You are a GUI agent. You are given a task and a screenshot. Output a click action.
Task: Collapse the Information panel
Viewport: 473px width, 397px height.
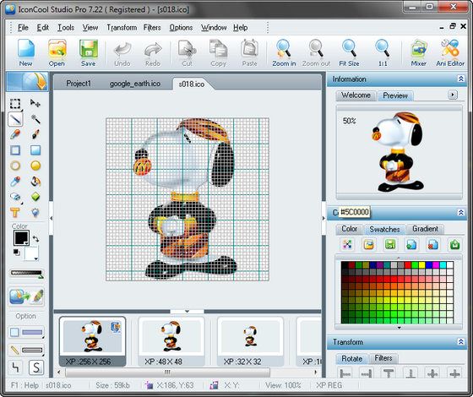tap(461, 79)
